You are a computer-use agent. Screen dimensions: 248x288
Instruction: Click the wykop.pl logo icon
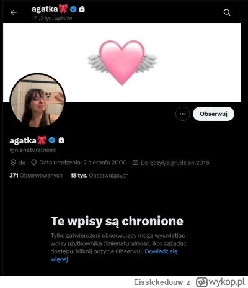click(201, 282)
